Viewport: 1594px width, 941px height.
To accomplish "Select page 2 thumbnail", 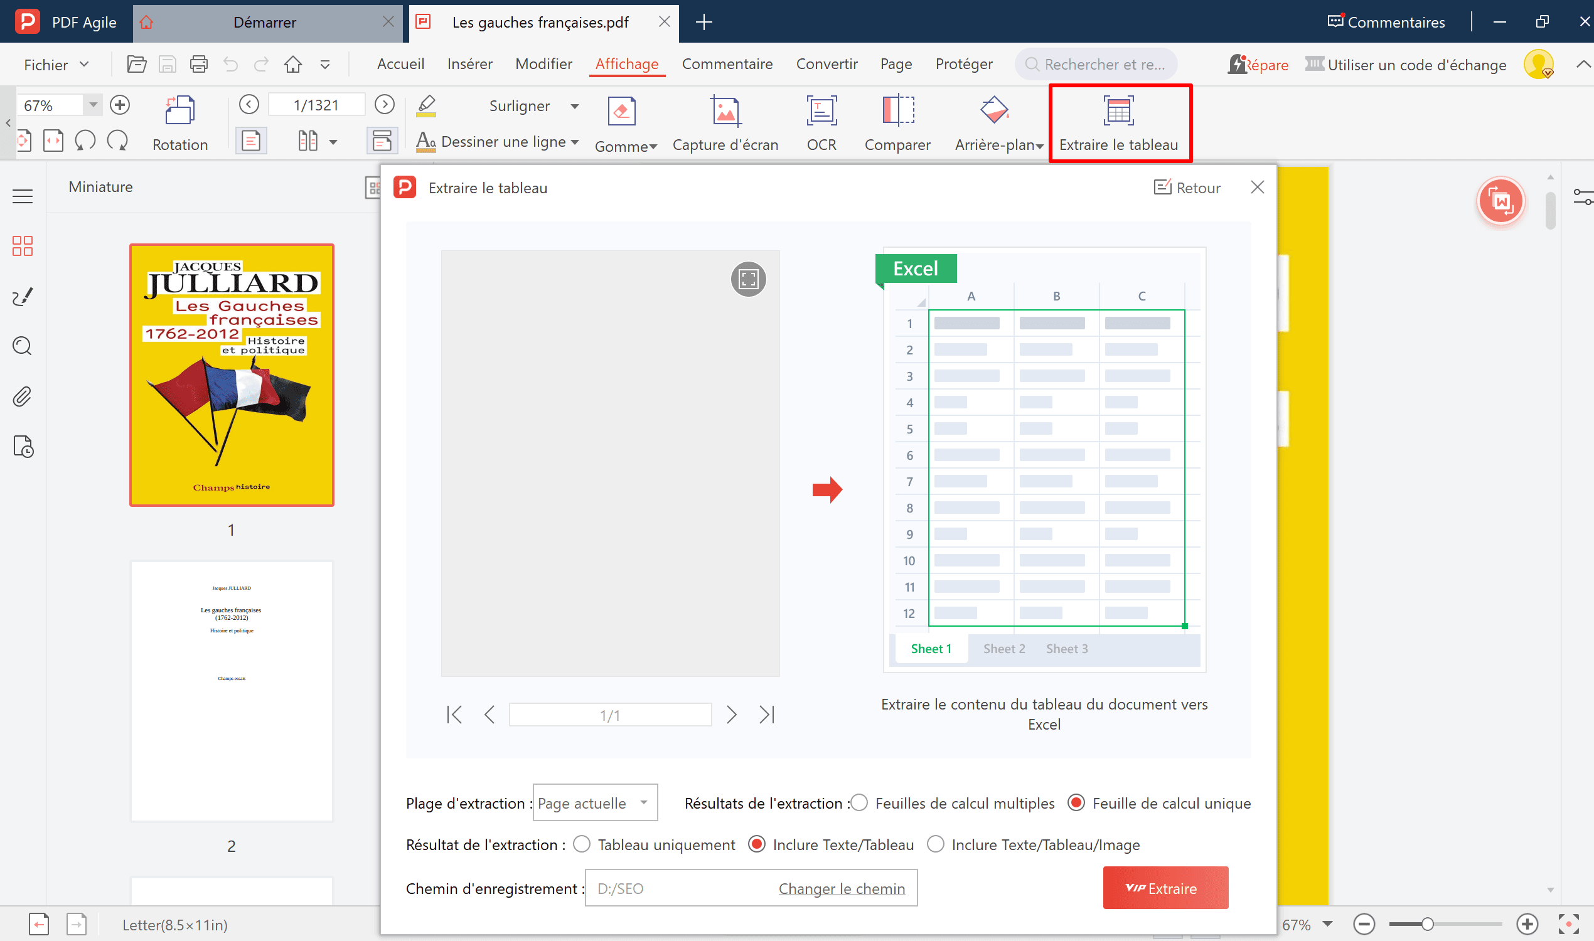I will coord(232,691).
